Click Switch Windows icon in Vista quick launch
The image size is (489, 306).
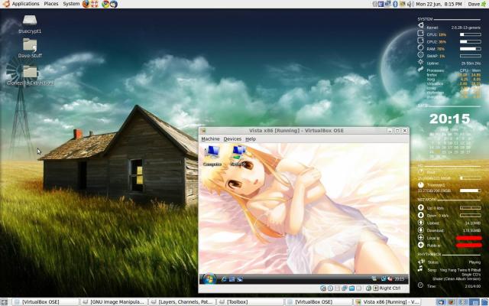pos(239,279)
